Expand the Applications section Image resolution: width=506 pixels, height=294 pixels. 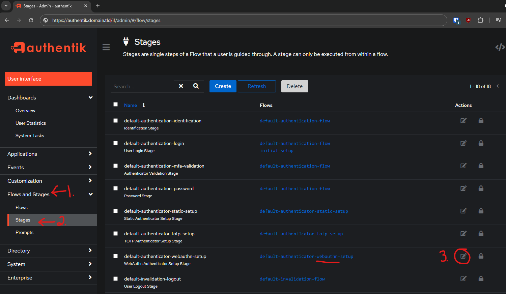[x=49, y=154]
